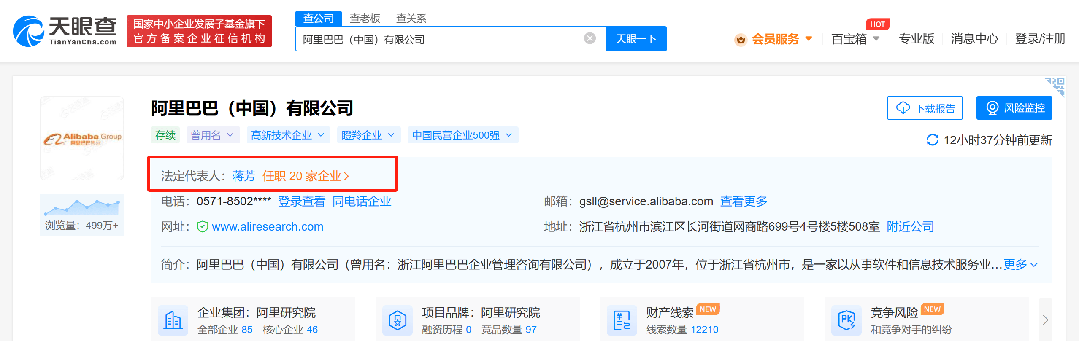This screenshot has width=1079, height=341.
Task: Click the verified shield icon beside the website
Action: click(203, 227)
